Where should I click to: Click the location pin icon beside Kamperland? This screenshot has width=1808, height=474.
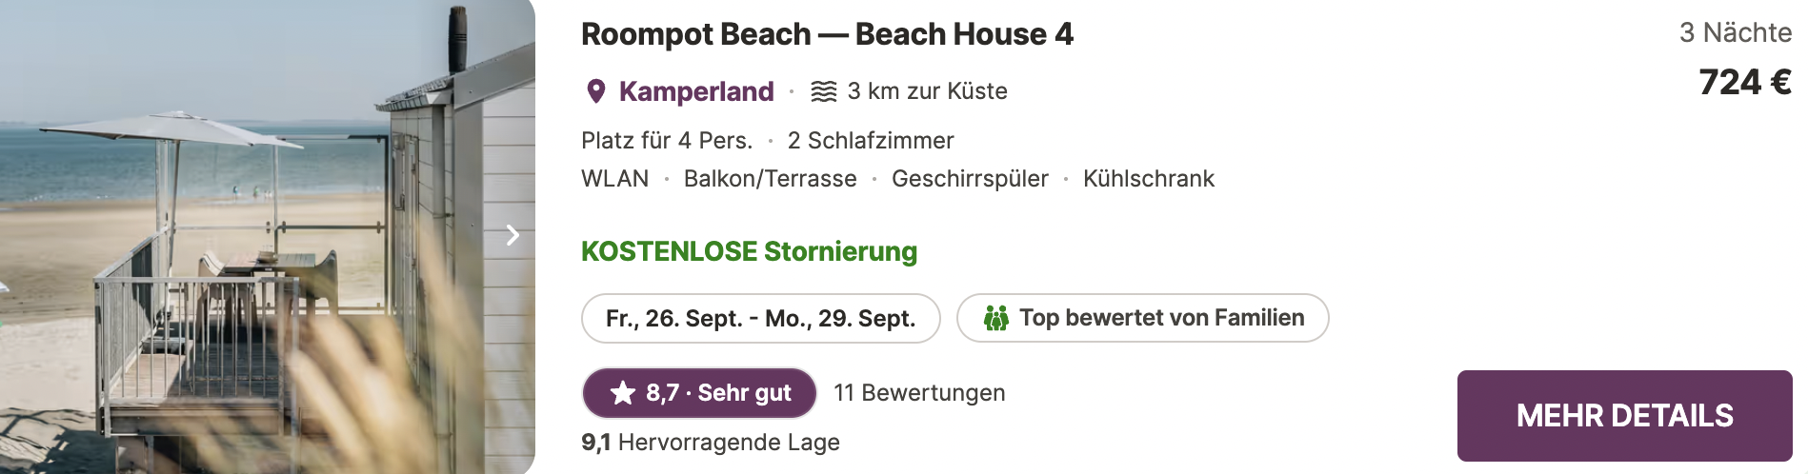click(596, 91)
